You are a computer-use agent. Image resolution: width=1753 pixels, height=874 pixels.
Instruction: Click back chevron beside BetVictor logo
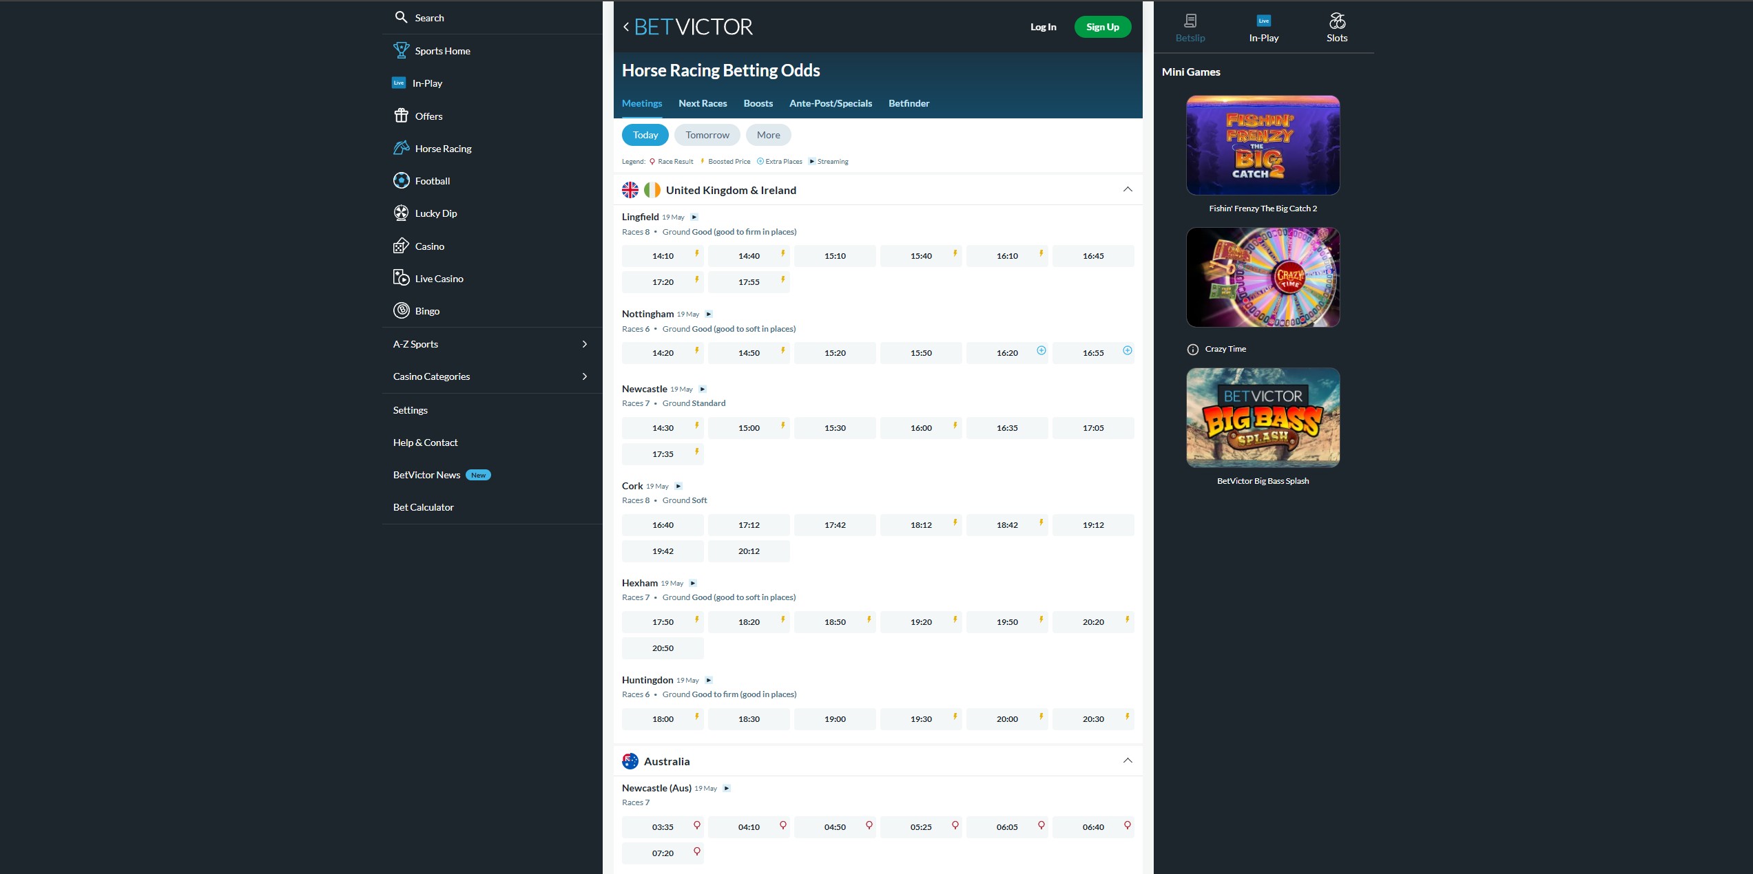pos(625,27)
